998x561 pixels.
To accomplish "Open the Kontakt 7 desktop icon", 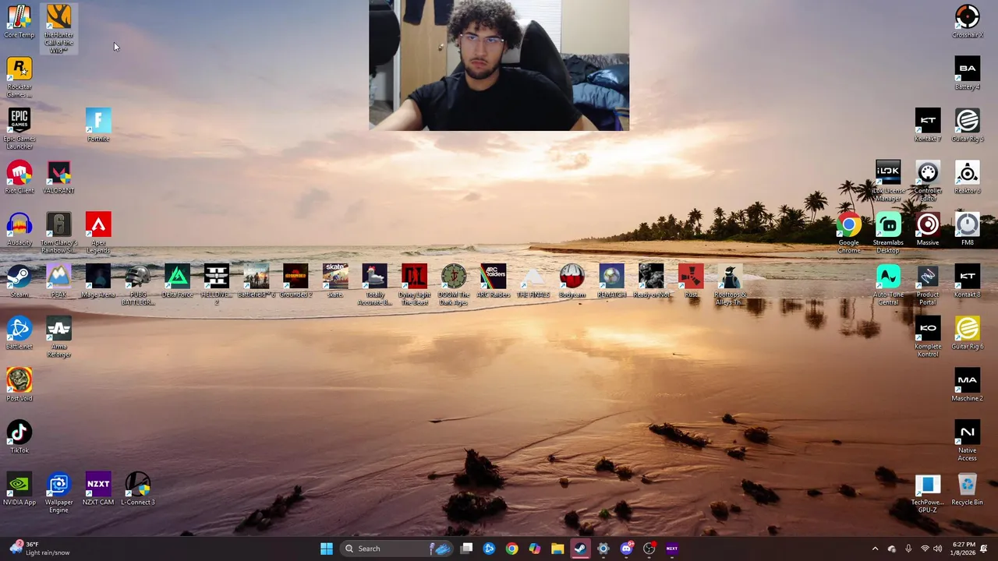I will 928,125.
